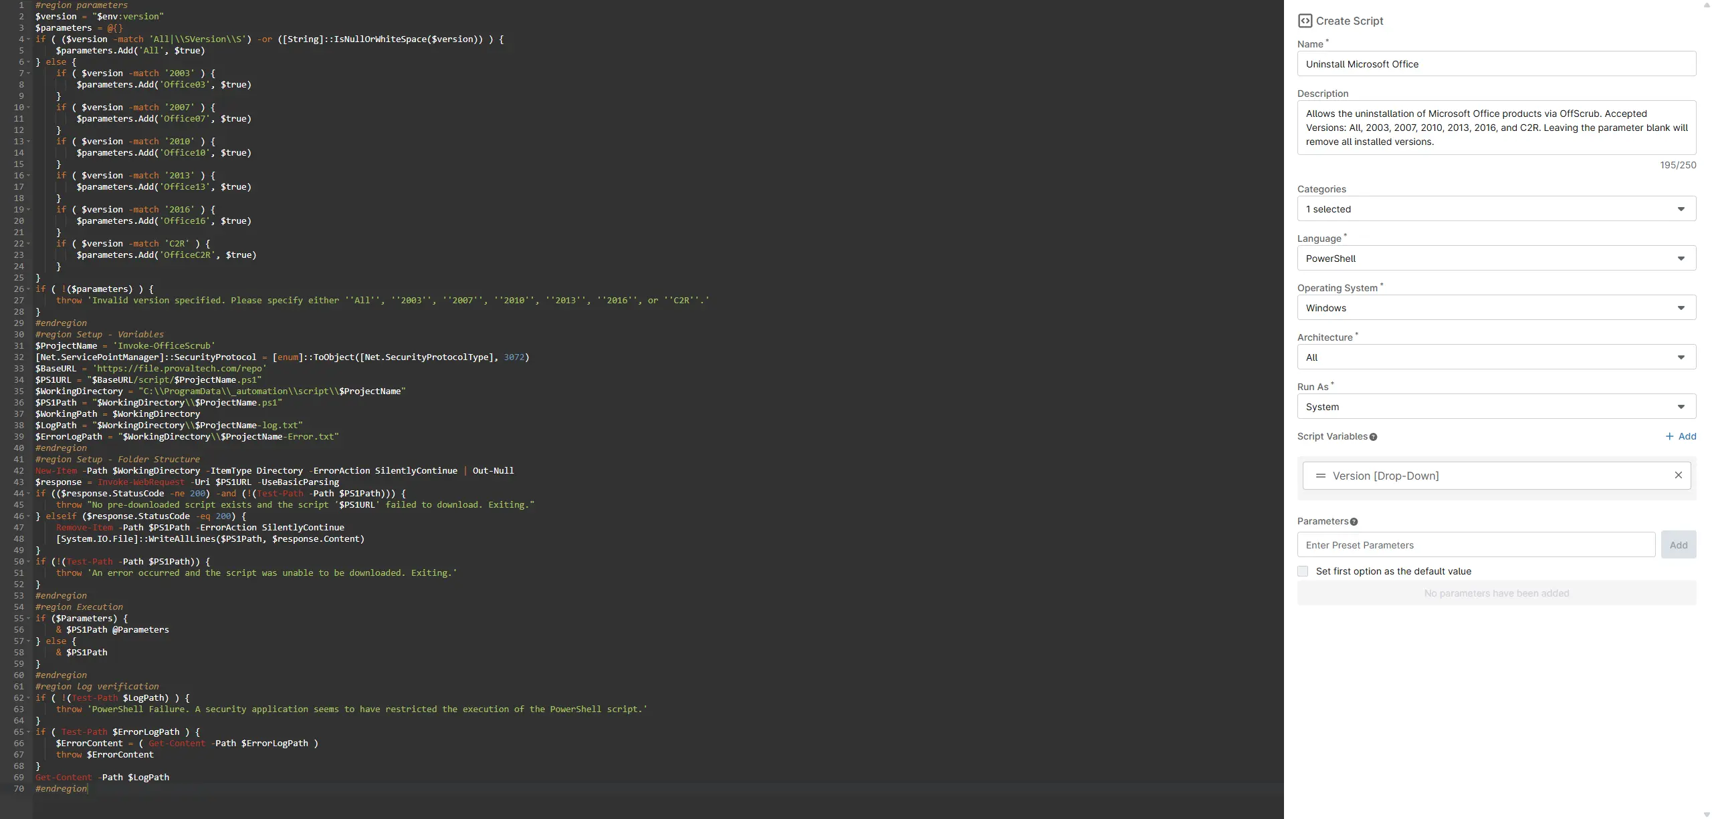This screenshot has width=1712, height=819.
Task: Click the scroll up arrow of the panel scrollbar
Action: [x=1706, y=5]
